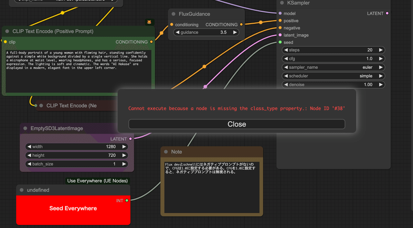413x228 pixels.
Task: Click Positive Prompt clip input socket
Action: click(x=6, y=42)
